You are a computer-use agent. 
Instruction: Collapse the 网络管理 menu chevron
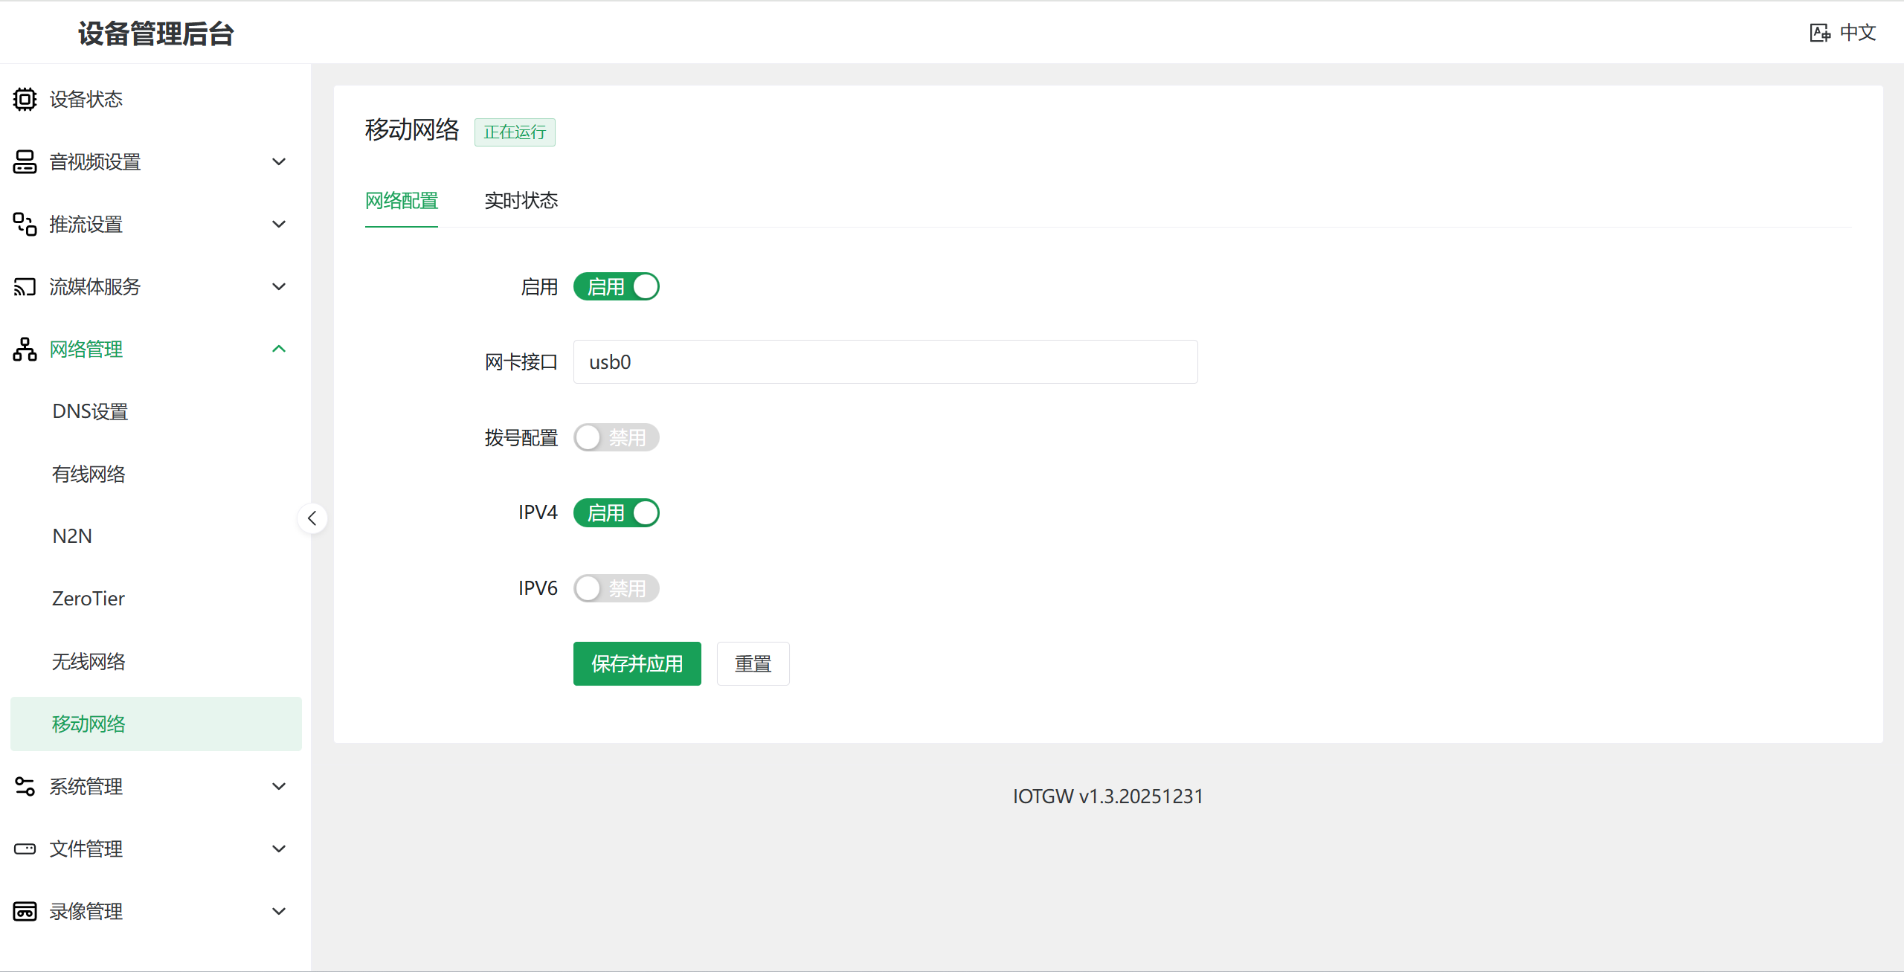coord(279,349)
